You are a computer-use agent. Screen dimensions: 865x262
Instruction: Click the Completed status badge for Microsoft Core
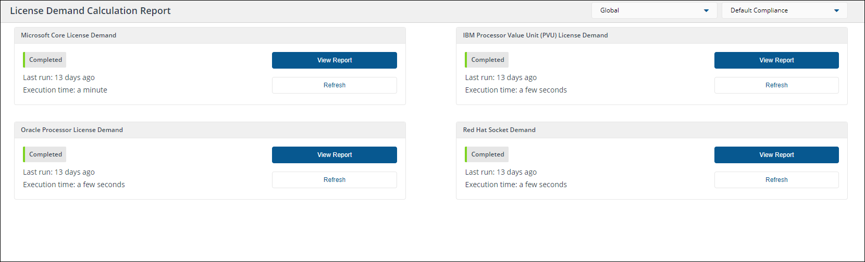point(45,60)
